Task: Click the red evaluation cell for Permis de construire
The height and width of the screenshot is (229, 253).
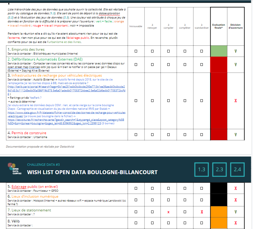Action: coord(219,135)
